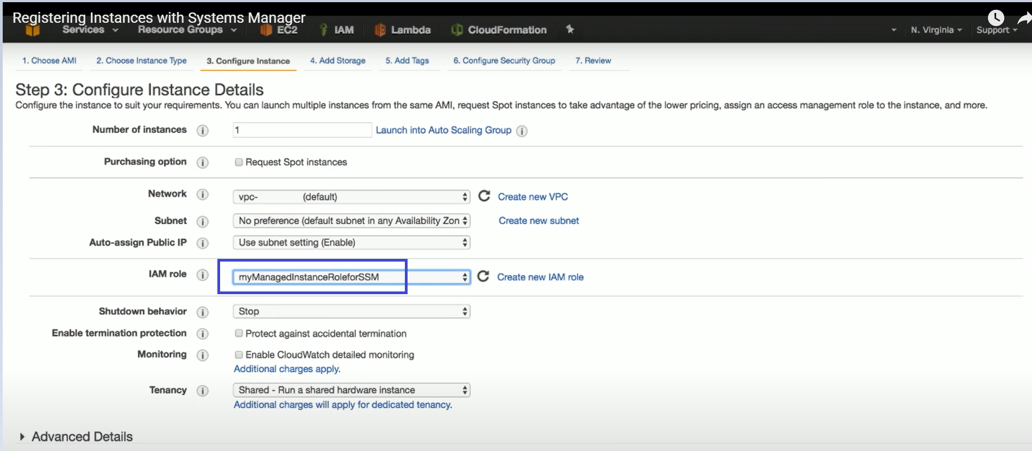Click the info icon next to Tenancy
1032x451 pixels.
[x=202, y=391]
